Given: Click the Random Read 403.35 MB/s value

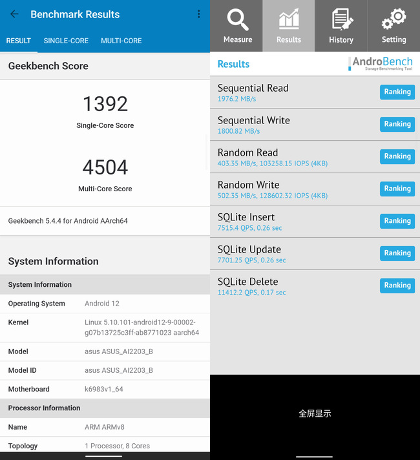Looking at the screenshot, I should (x=273, y=163).
